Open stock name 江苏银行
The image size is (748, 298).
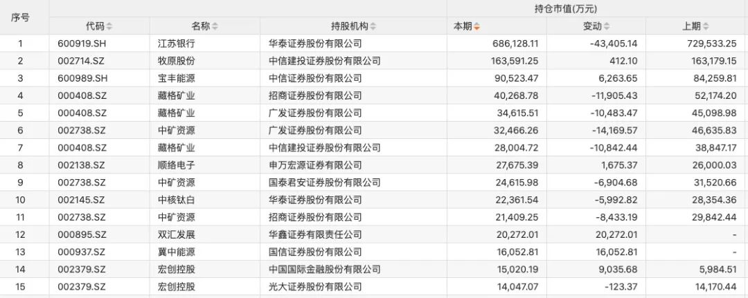176,44
